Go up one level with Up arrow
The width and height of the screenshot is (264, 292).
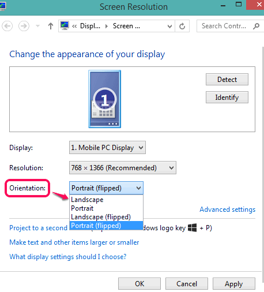pyautogui.click(x=51, y=26)
